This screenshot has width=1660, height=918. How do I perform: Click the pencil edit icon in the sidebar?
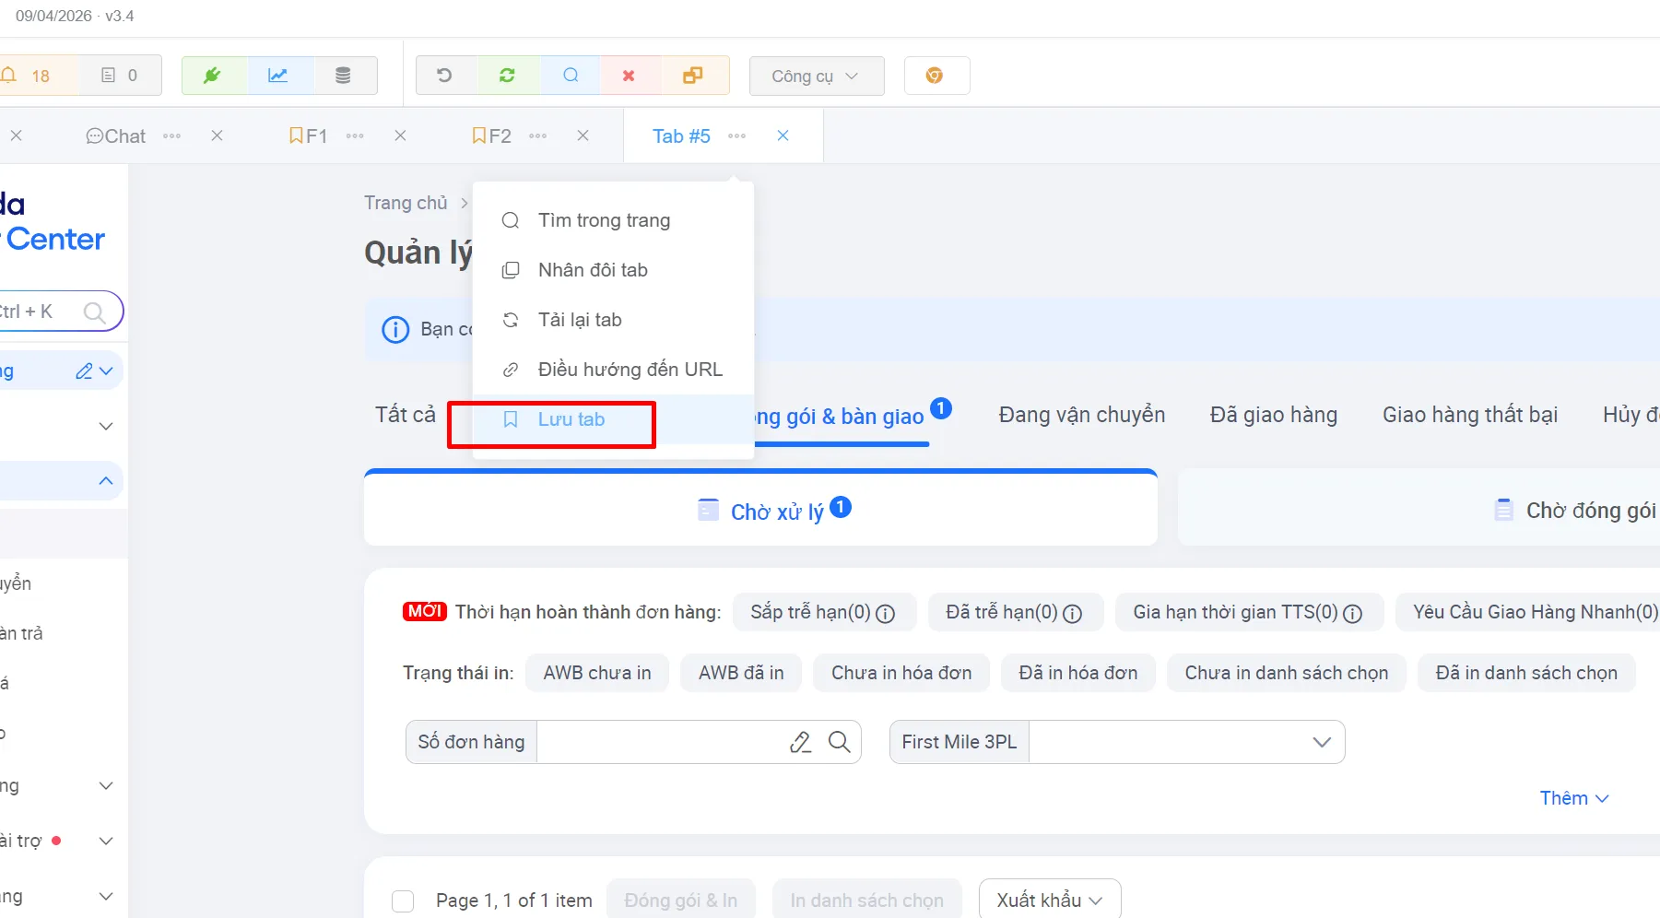[x=84, y=371]
